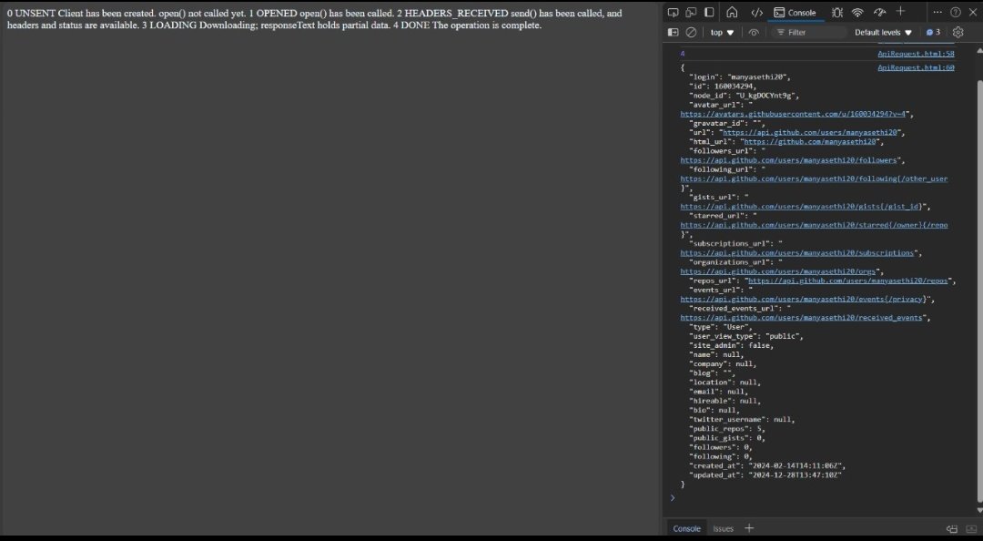Image resolution: width=983 pixels, height=541 pixels.
Task: Open the Sources bug icon panel
Action: [x=837, y=13]
